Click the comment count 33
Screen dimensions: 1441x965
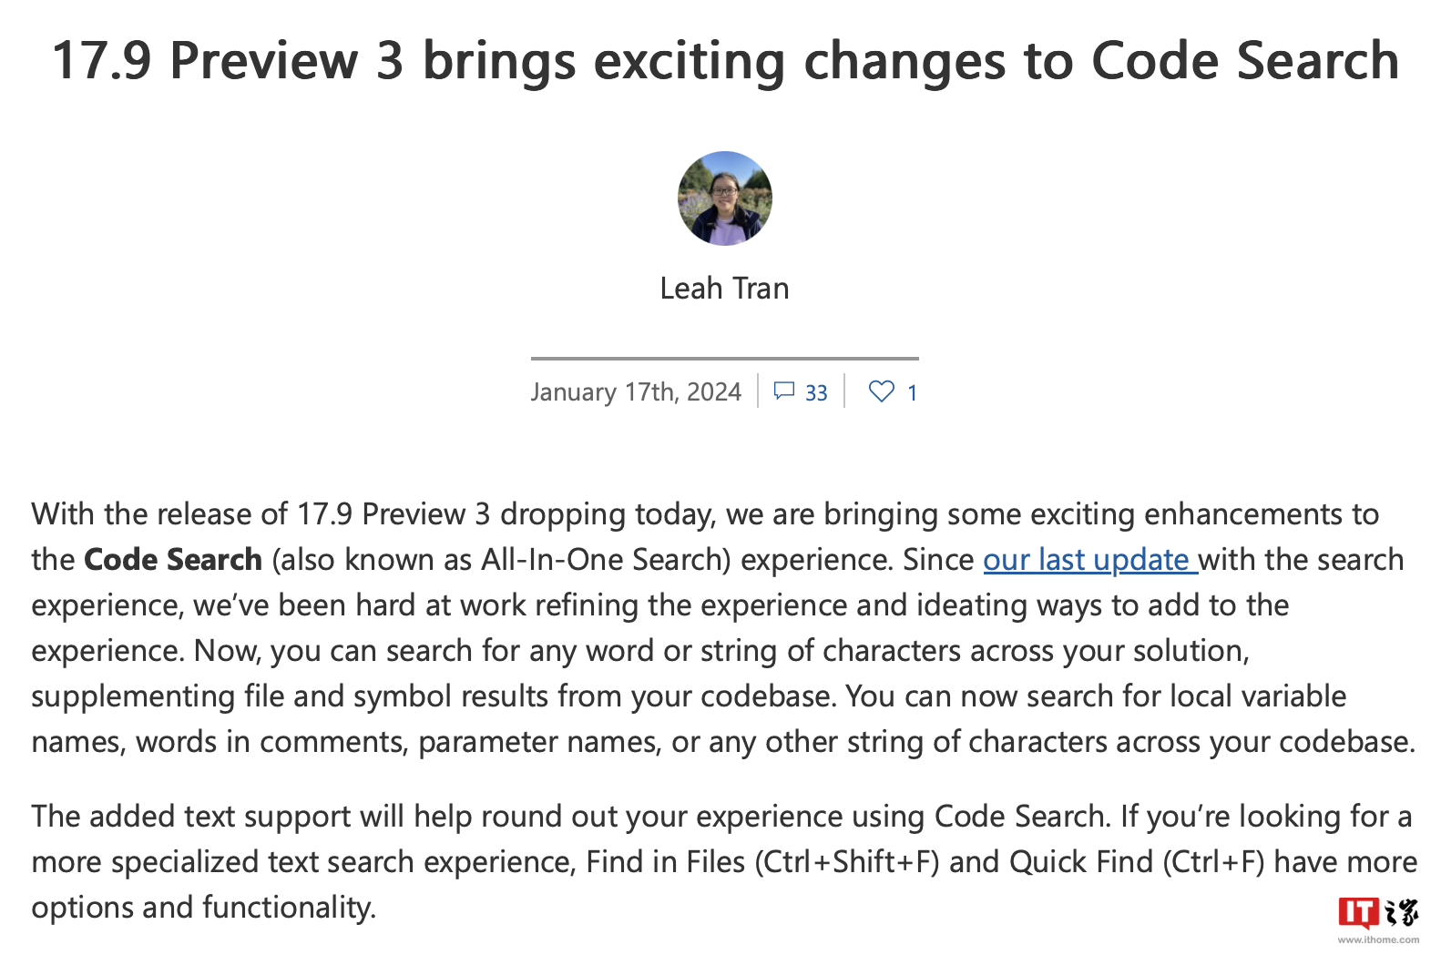click(816, 393)
